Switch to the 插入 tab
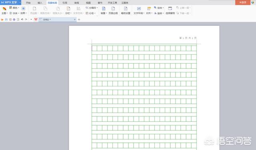Viewport: 256px width, 150px height. click(40, 3)
